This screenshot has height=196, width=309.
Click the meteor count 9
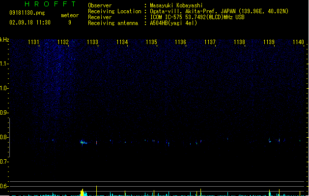(70, 23)
